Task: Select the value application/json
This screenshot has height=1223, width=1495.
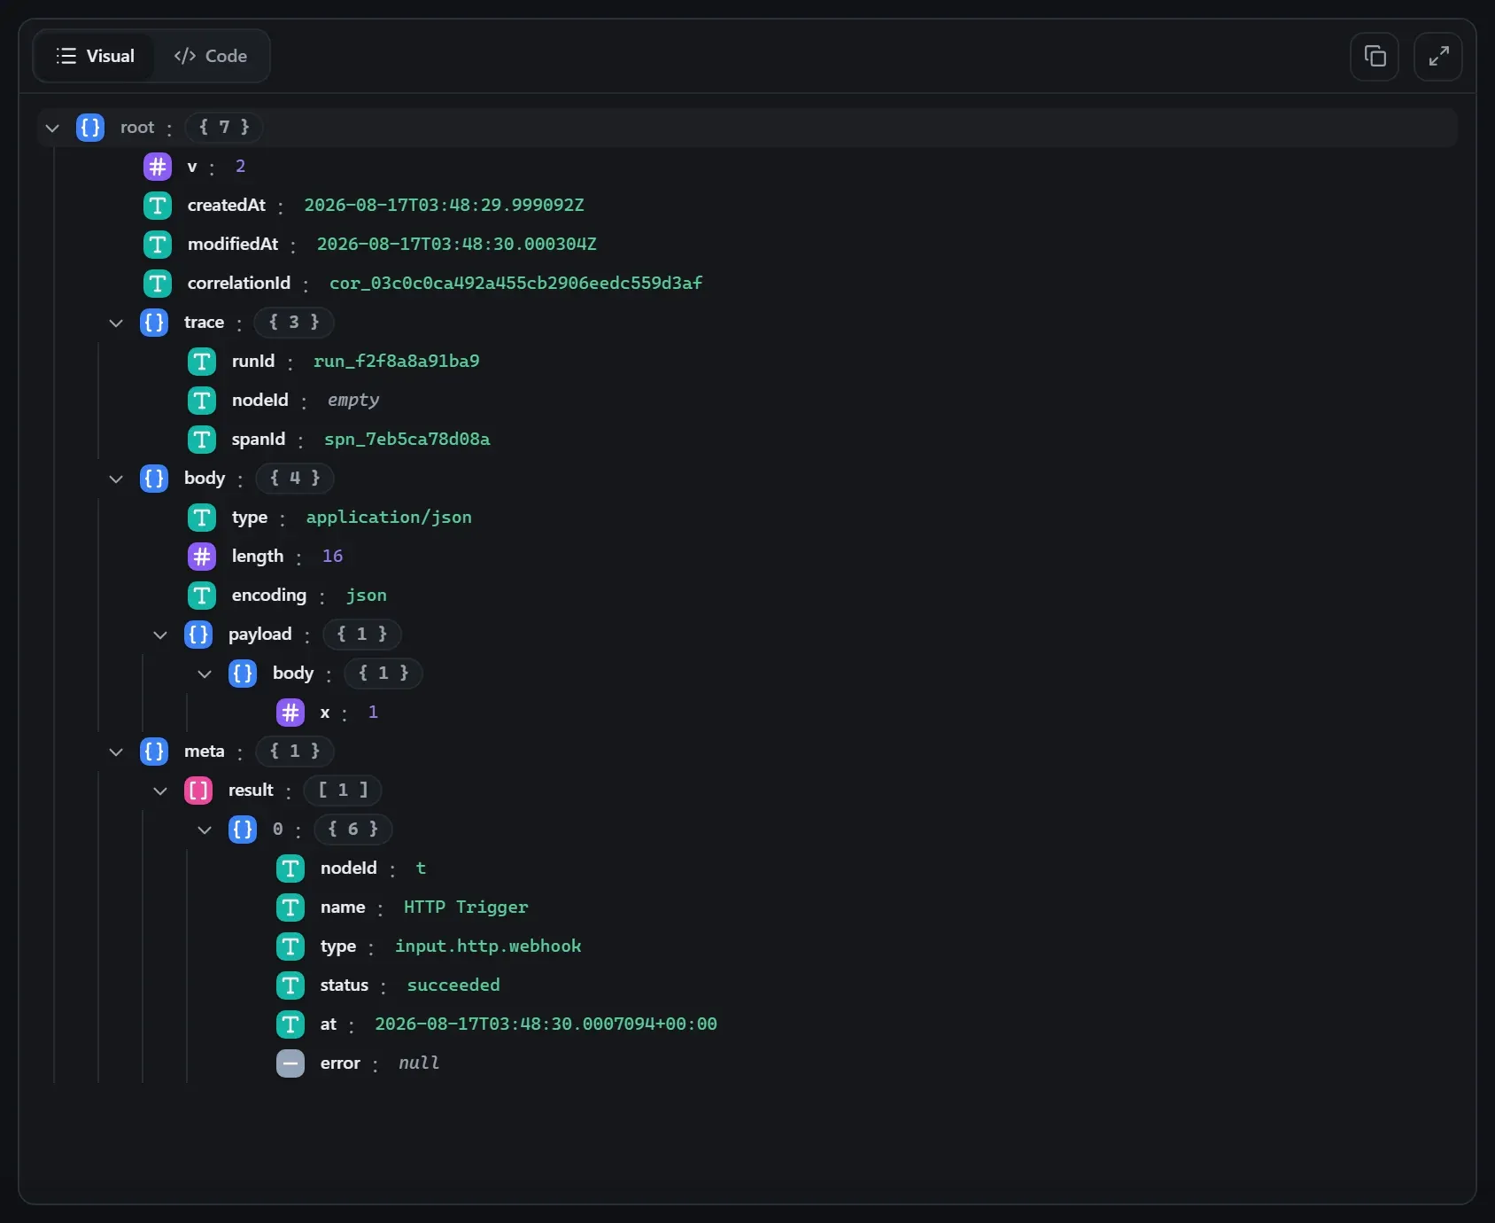Action: pyautogui.click(x=389, y=518)
